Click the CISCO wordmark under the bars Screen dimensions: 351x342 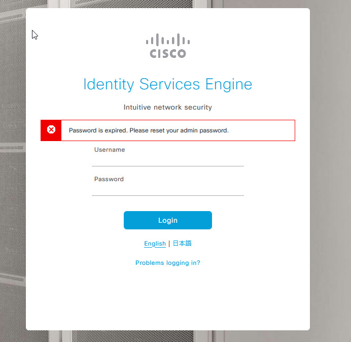(168, 53)
